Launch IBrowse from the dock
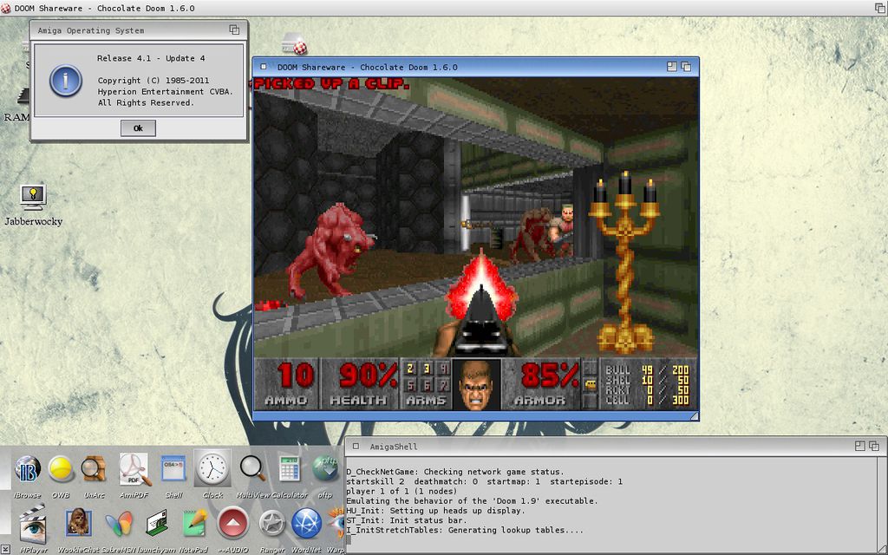 (x=27, y=469)
